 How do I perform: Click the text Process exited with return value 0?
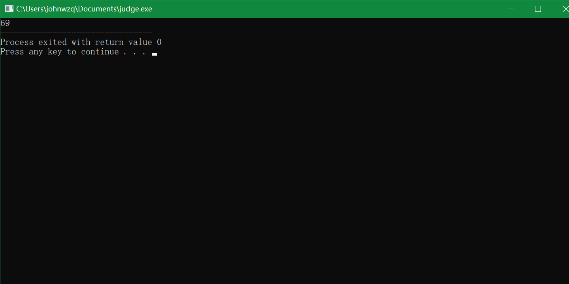[81, 42]
